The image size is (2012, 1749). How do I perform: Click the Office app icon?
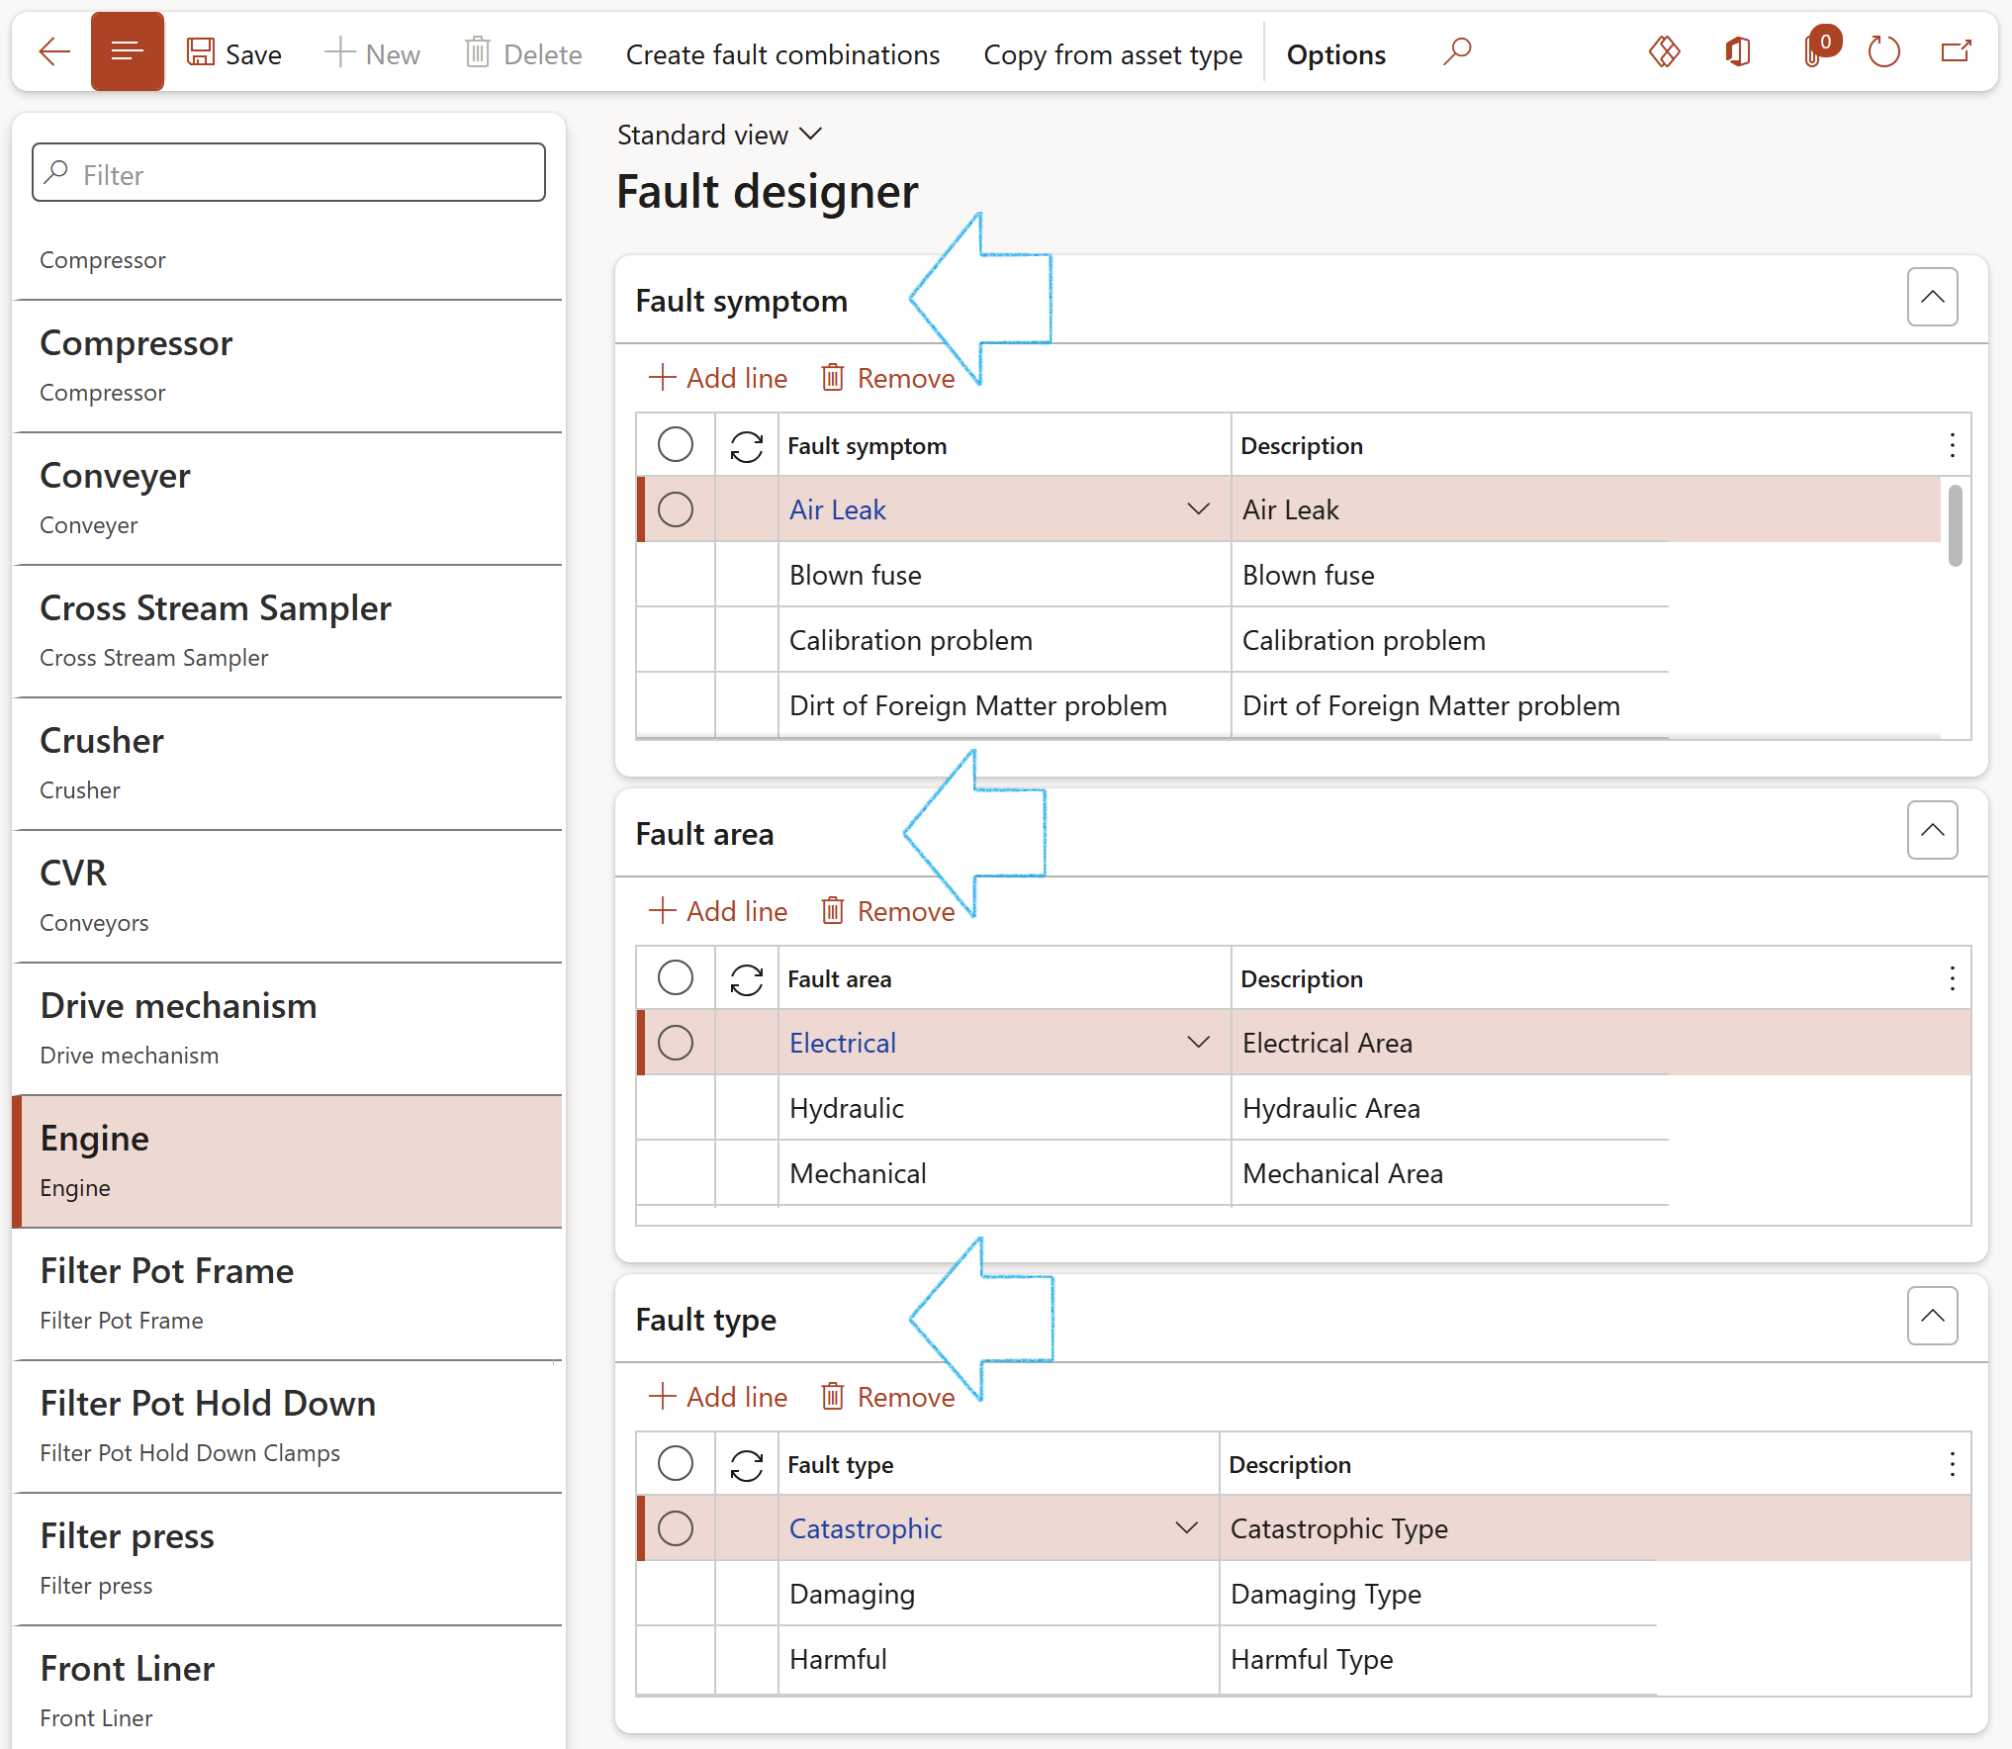1738,51
